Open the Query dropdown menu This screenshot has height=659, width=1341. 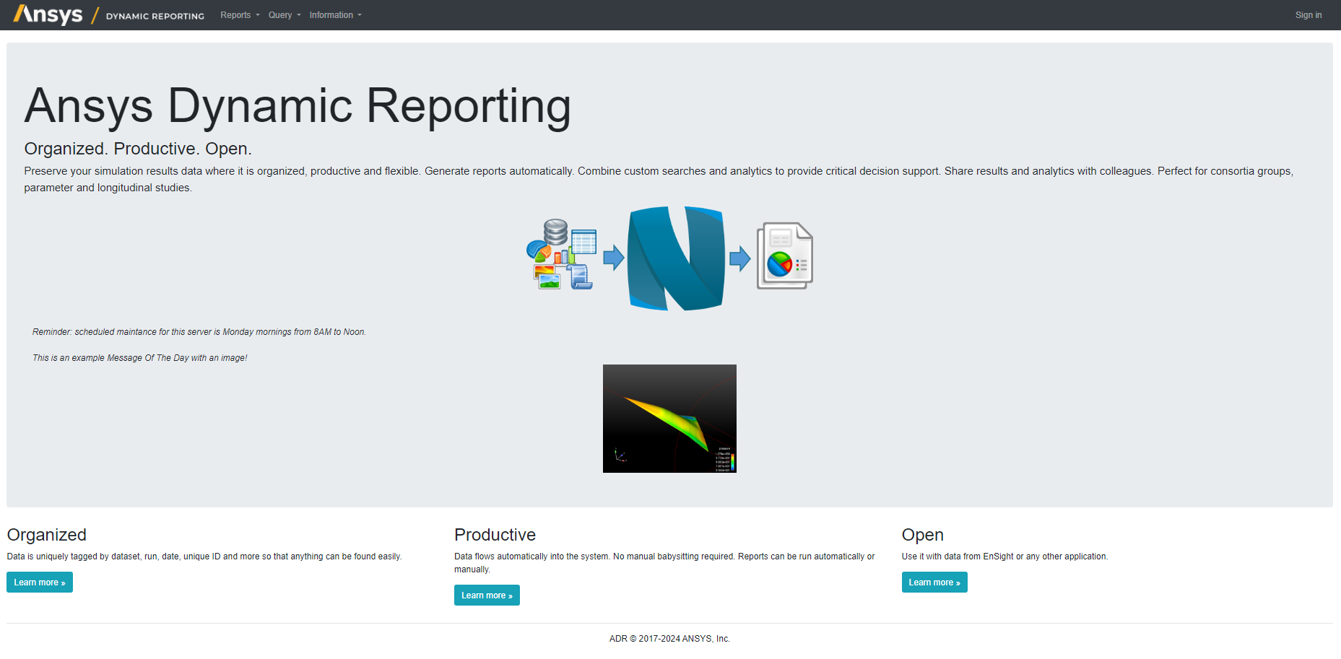point(285,15)
